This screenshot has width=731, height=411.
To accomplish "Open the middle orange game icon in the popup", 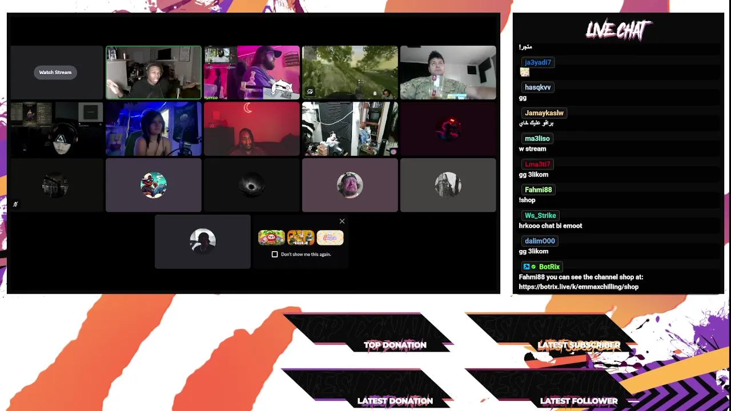I will click(300, 237).
